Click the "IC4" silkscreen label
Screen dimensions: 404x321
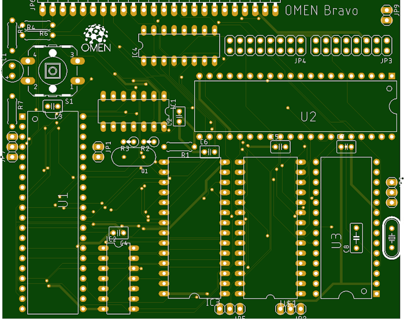pos(135,52)
